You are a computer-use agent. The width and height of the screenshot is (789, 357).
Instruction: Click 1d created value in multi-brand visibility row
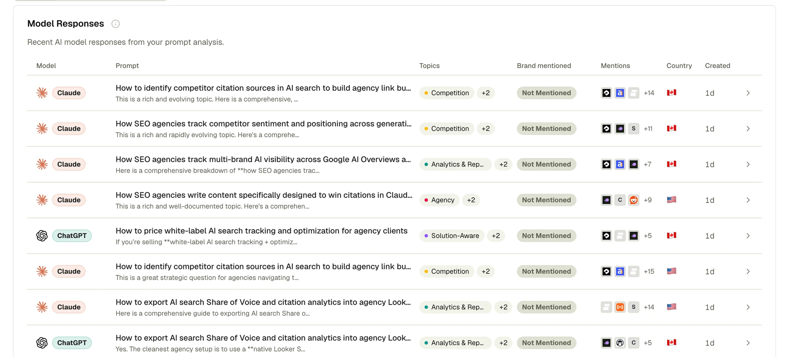point(709,164)
